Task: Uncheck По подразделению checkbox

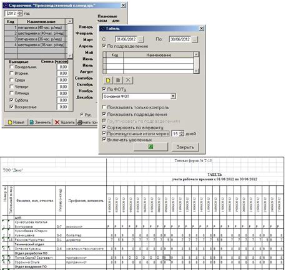Action: pyautogui.click(x=104, y=46)
